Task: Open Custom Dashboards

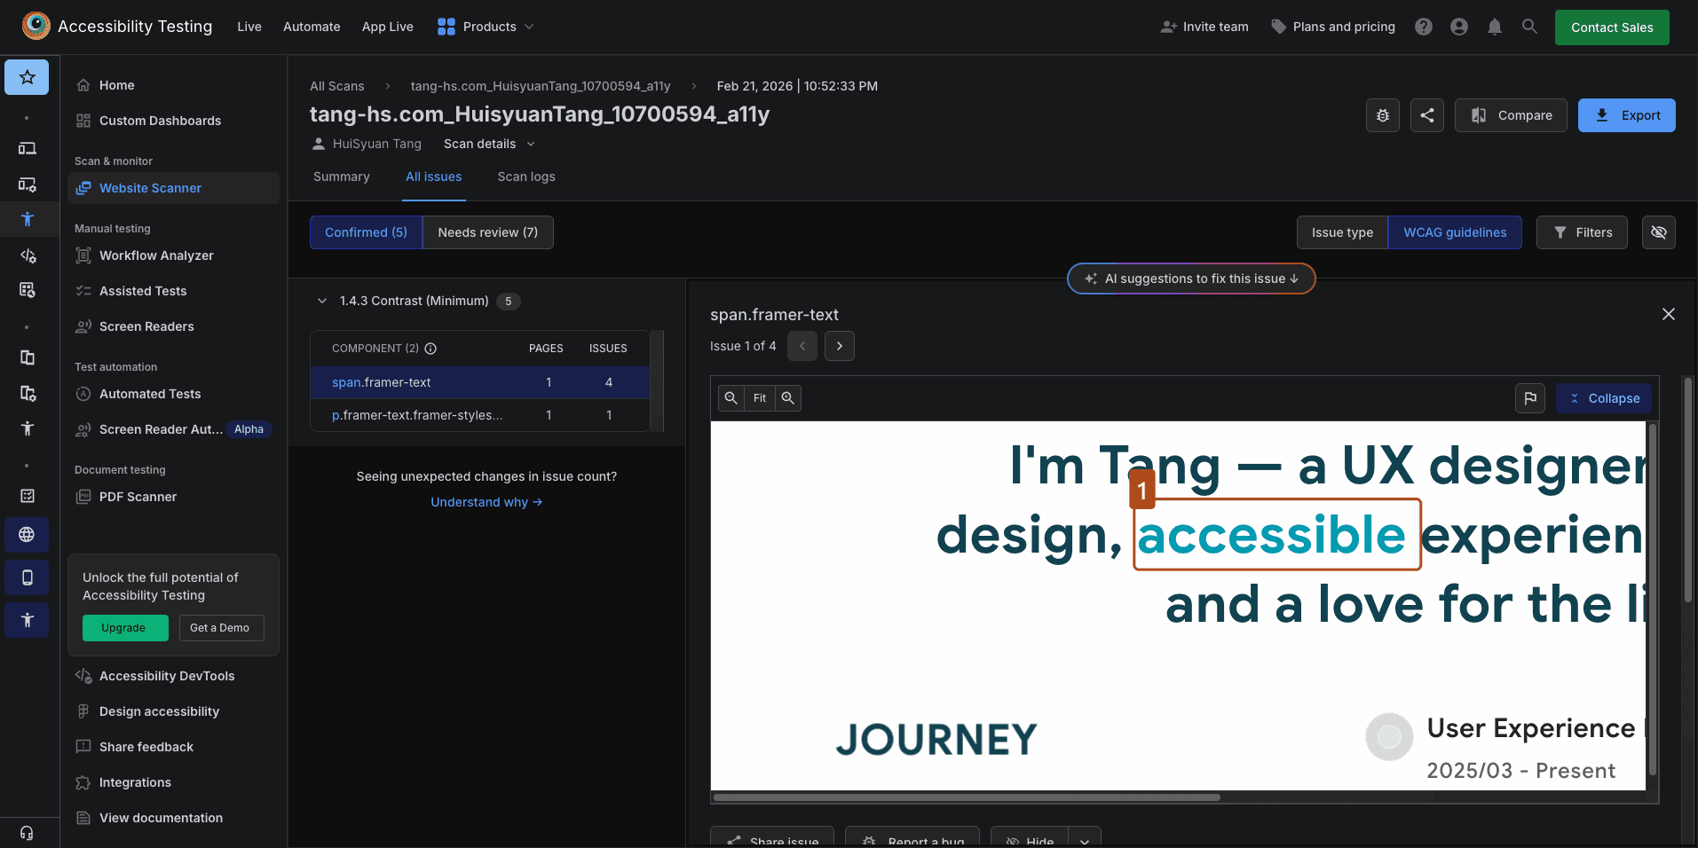Action: [x=173, y=121]
